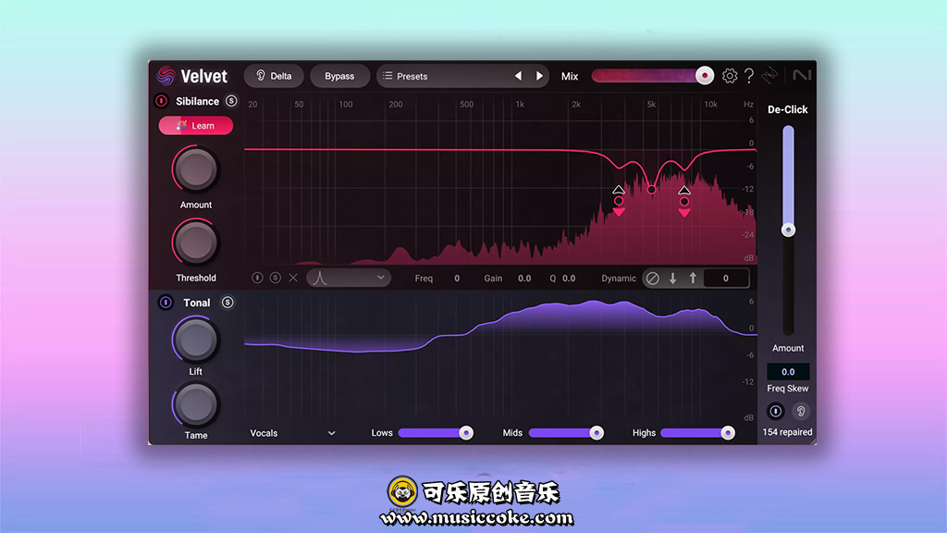Click the De-Click heading
Screen dimensions: 947x533
pyautogui.click(x=788, y=109)
